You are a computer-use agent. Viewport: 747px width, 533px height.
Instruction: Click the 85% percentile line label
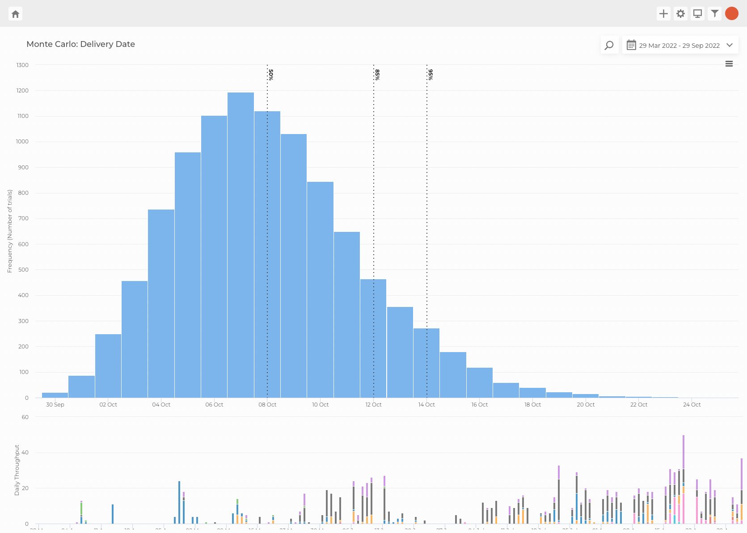(x=377, y=75)
